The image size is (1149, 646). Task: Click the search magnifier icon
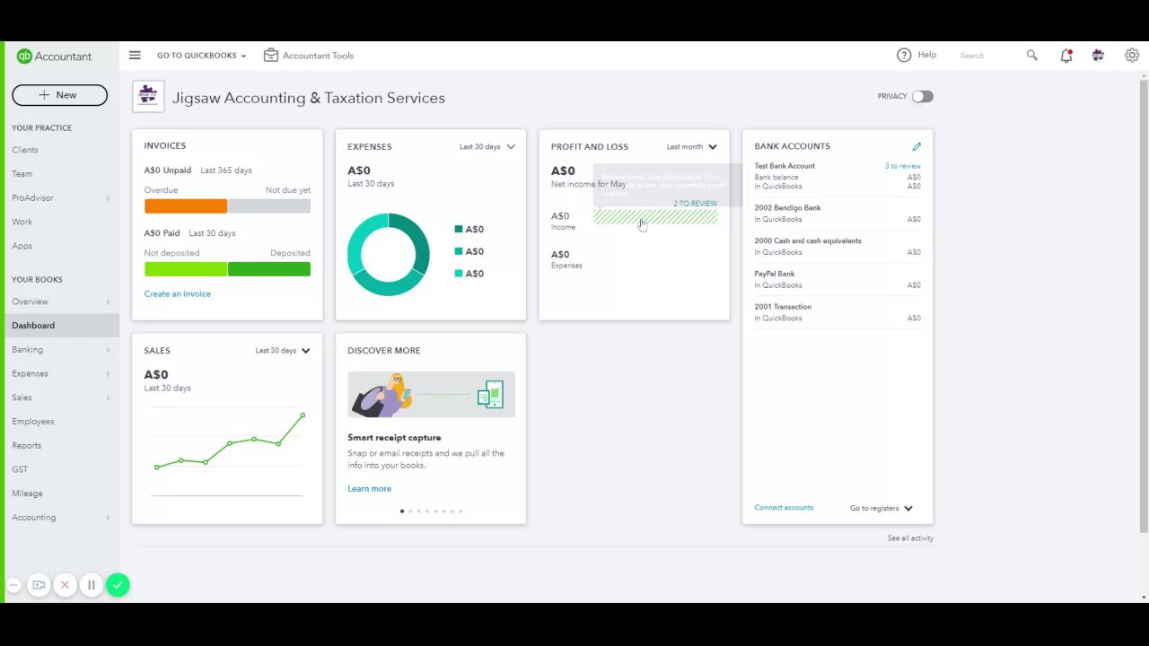click(1032, 56)
